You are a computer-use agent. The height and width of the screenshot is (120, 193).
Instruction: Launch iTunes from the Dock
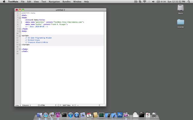coord(71,115)
